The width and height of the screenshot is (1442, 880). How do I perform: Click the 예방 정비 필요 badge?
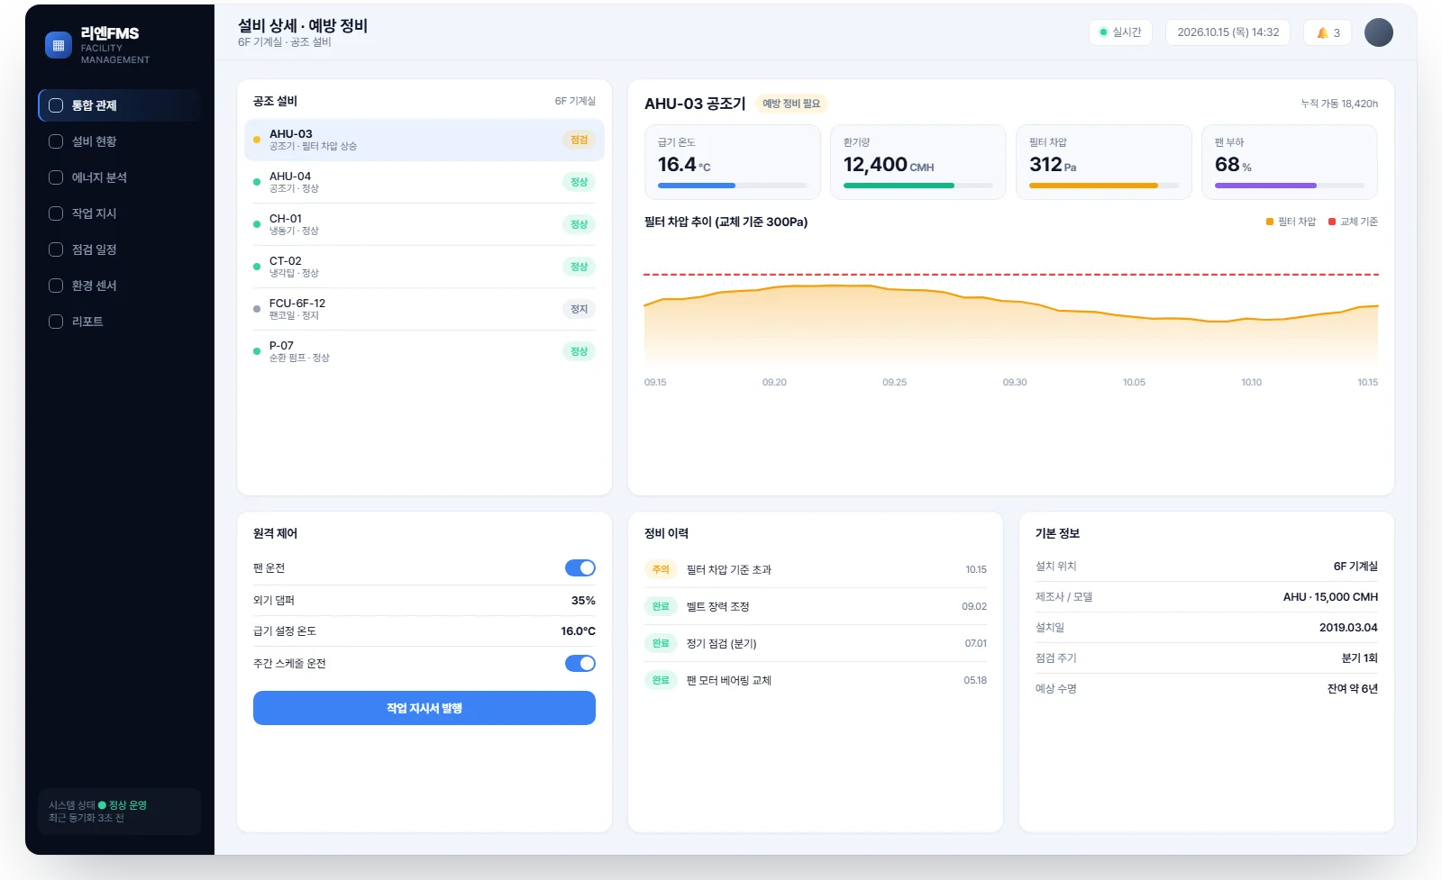(x=791, y=104)
